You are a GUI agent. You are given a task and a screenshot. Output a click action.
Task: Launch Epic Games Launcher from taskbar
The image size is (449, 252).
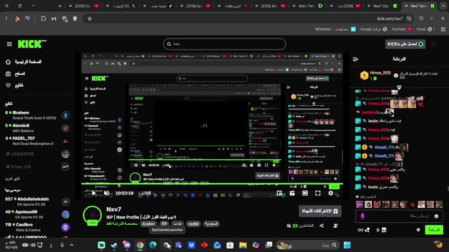(x=166, y=245)
